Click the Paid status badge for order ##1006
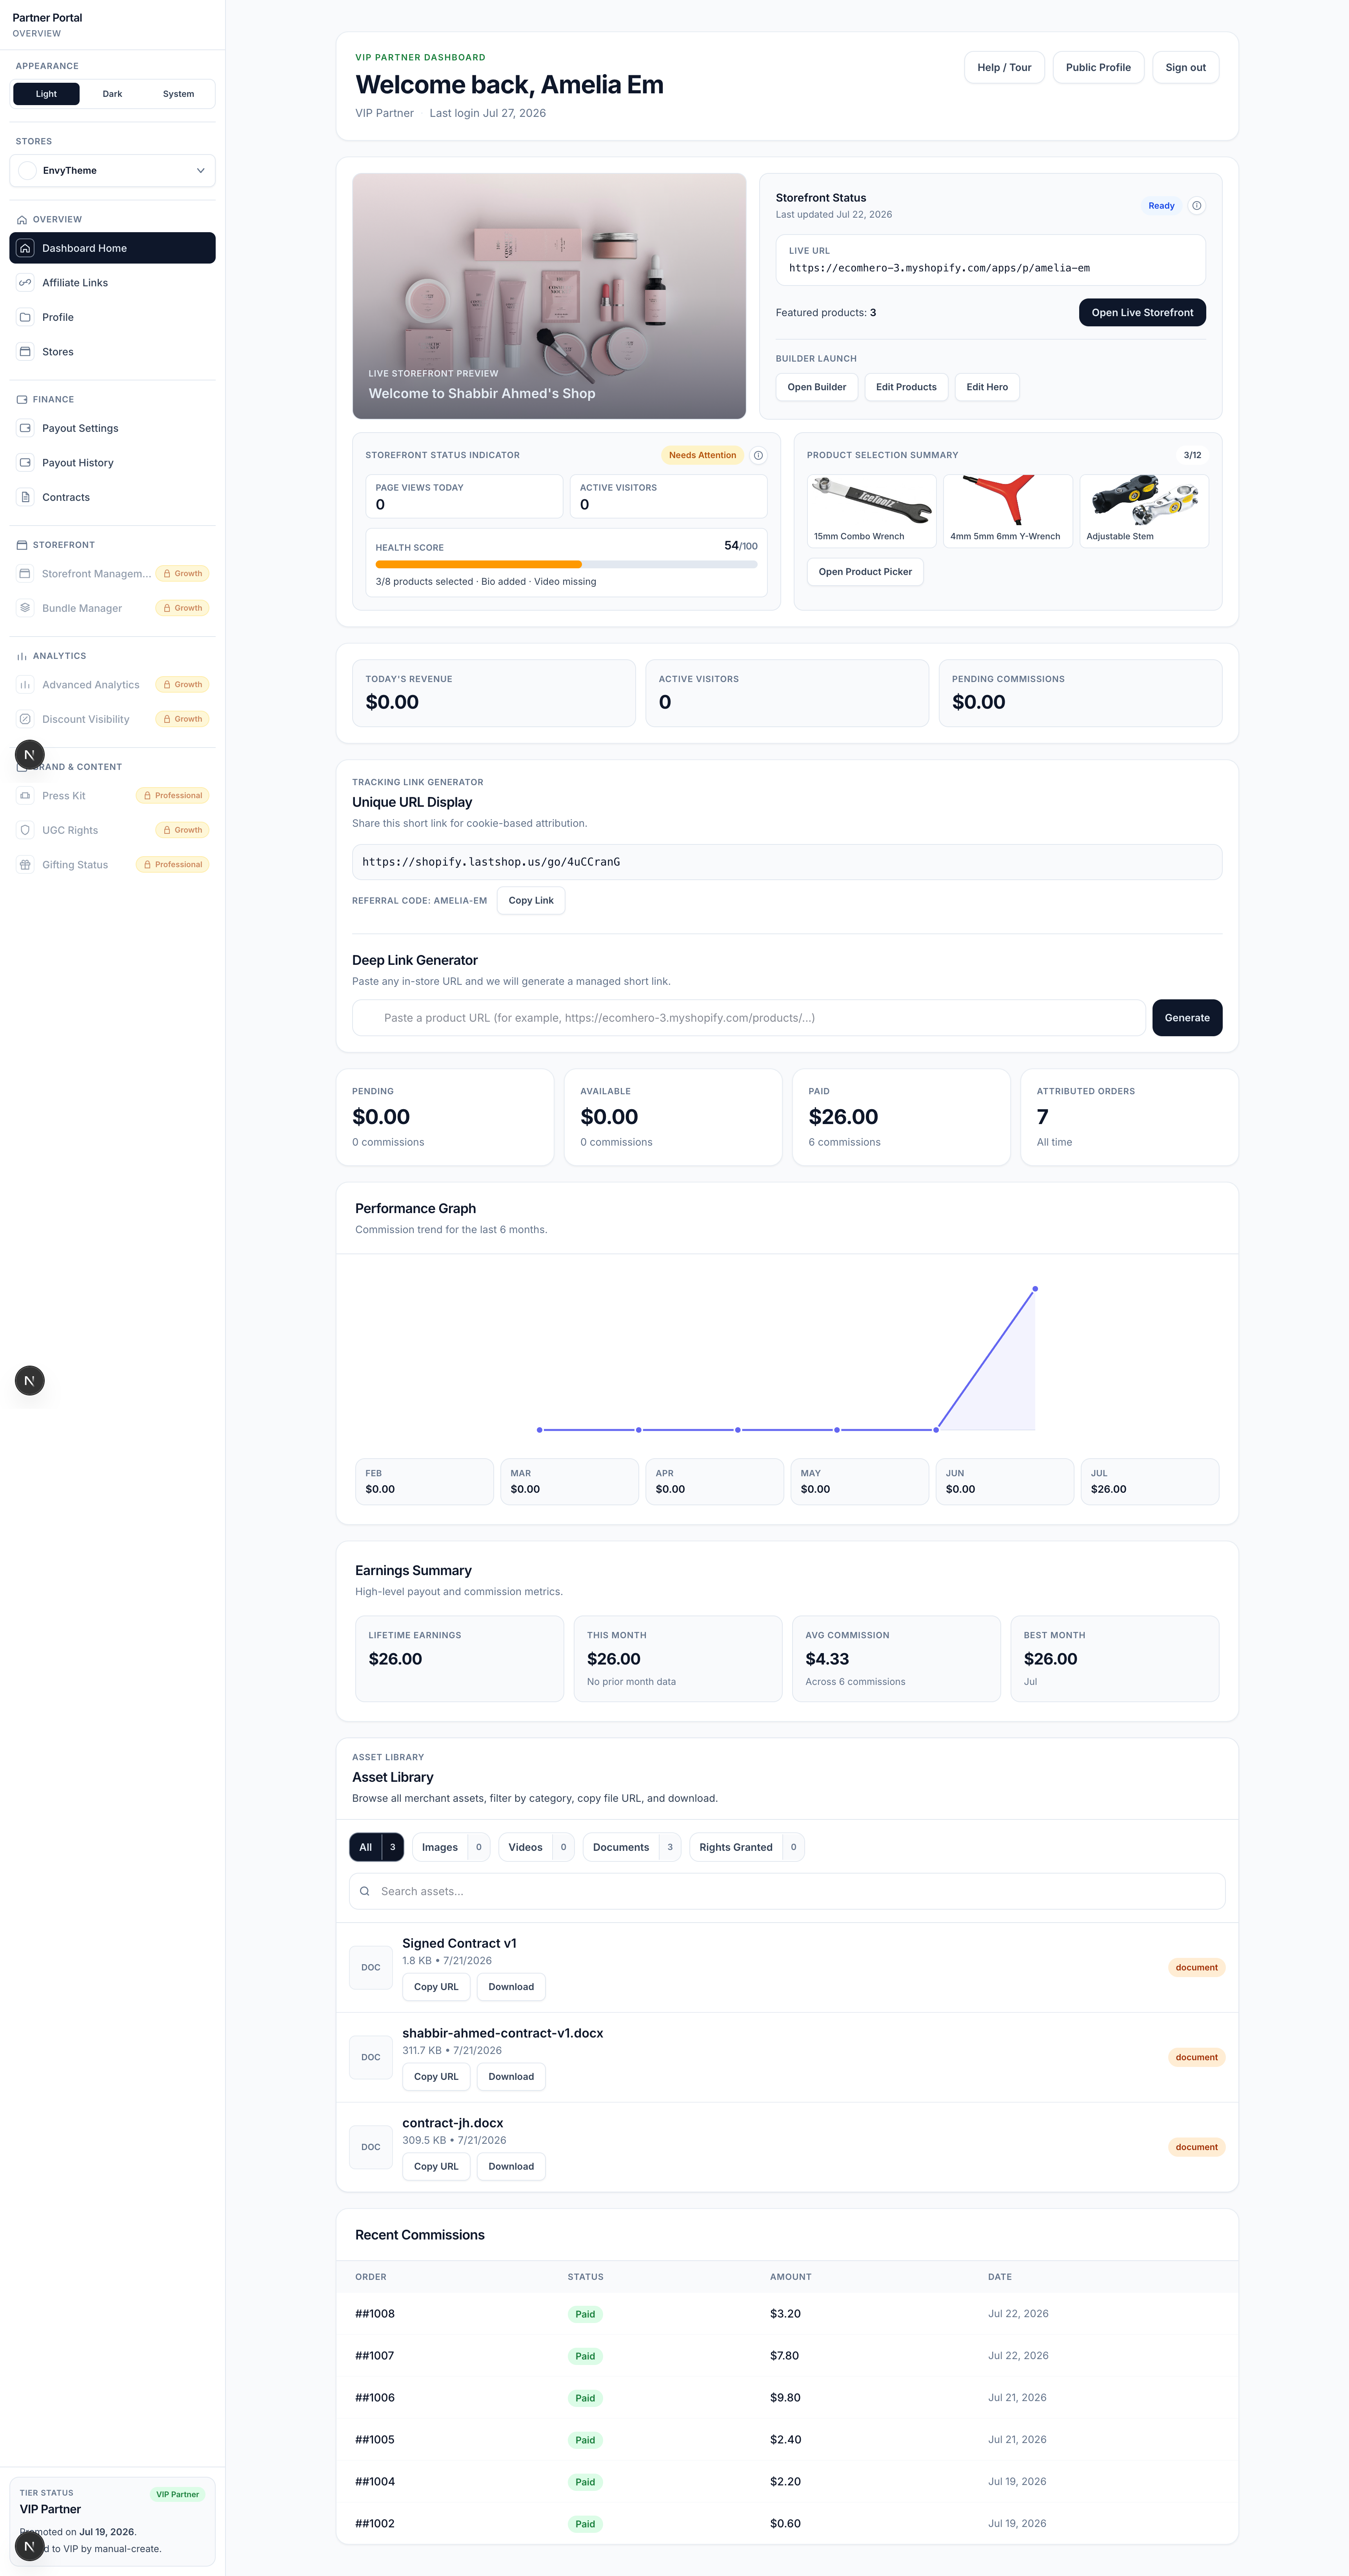 pos(585,2398)
